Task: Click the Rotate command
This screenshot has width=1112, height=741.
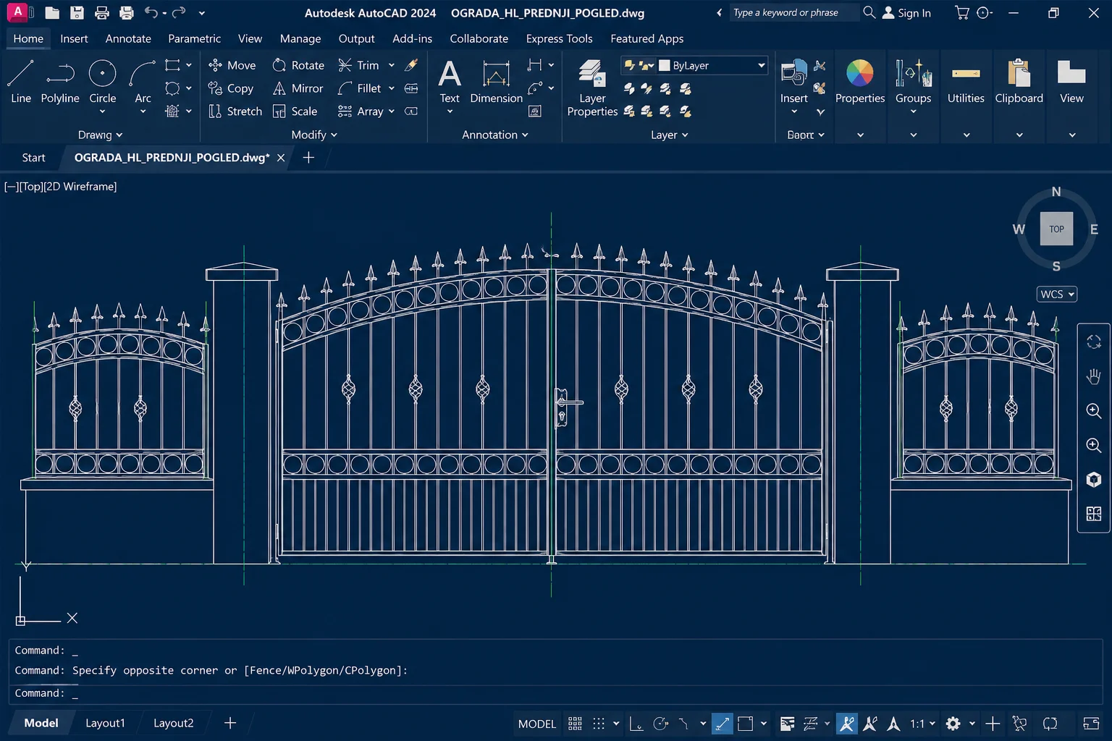Action: [298, 65]
